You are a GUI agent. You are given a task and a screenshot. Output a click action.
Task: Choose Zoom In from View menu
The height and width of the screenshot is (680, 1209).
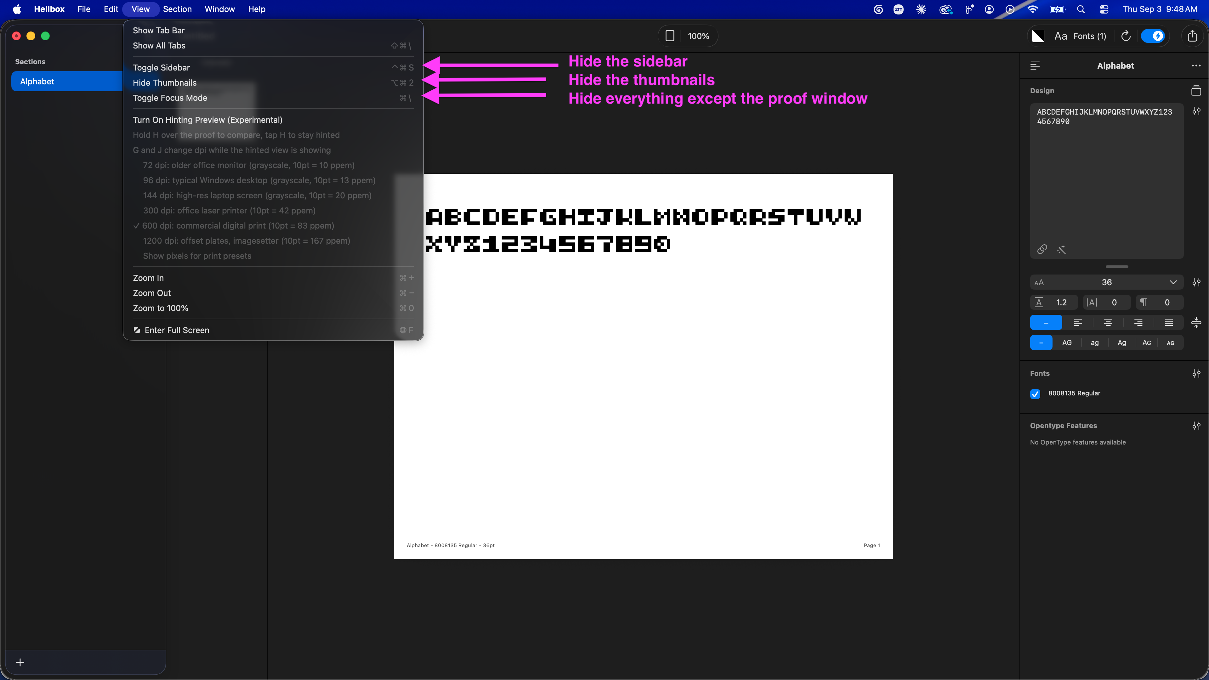coord(273,278)
